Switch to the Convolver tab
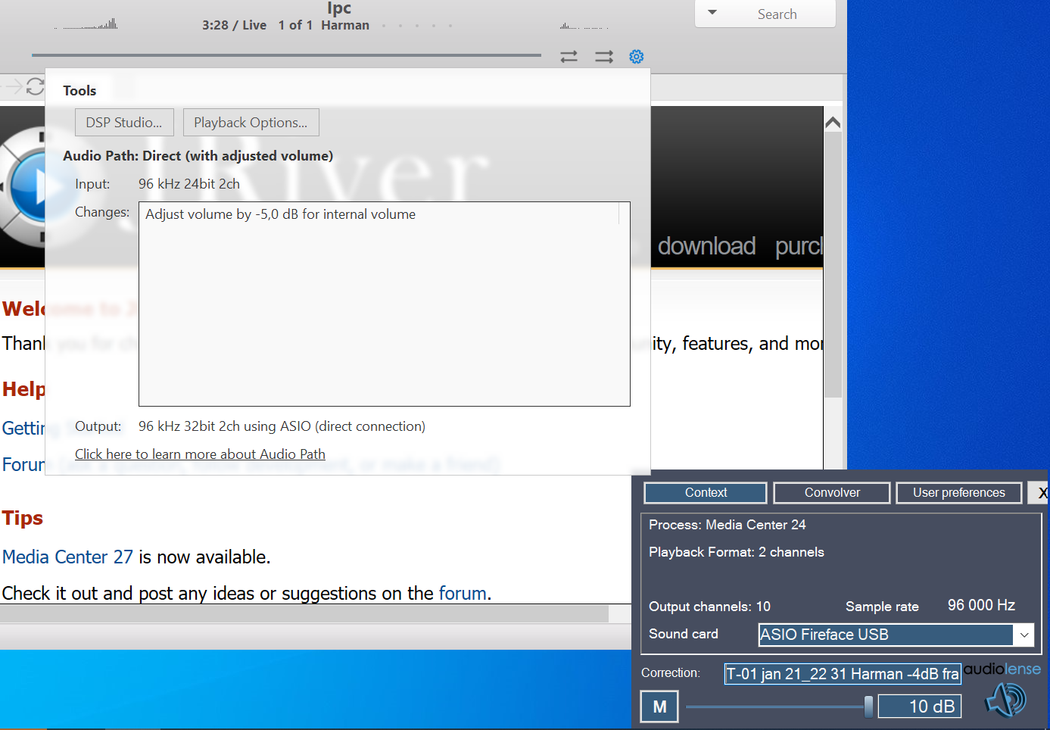This screenshot has height=730, width=1050. tap(832, 493)
